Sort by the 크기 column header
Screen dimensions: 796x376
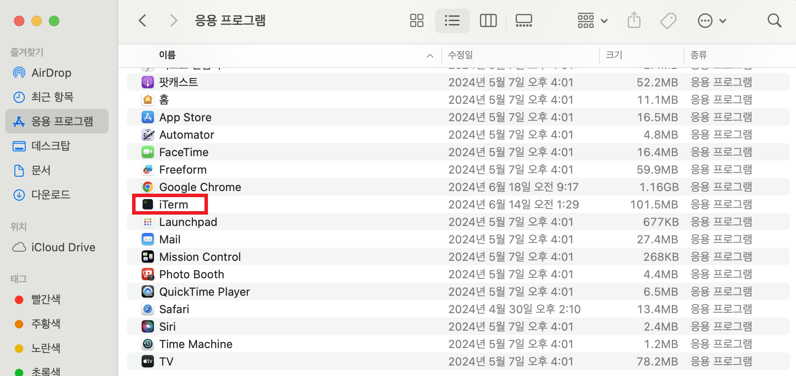click(614, 55)
